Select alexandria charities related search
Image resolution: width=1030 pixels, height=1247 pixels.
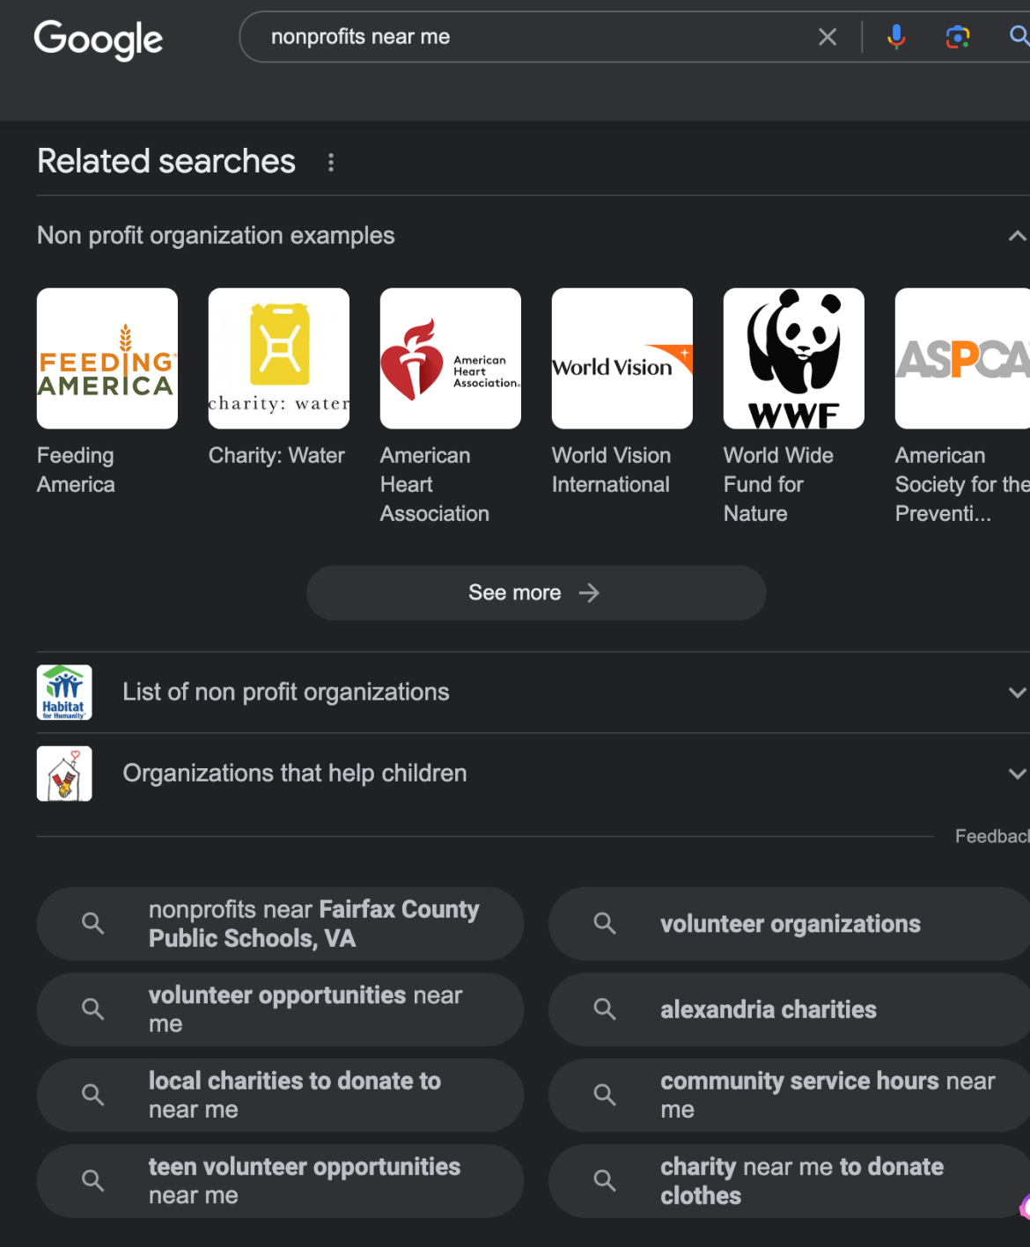(768, 1009)
